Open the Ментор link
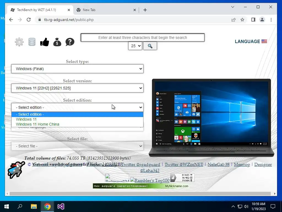 (242, 165)
